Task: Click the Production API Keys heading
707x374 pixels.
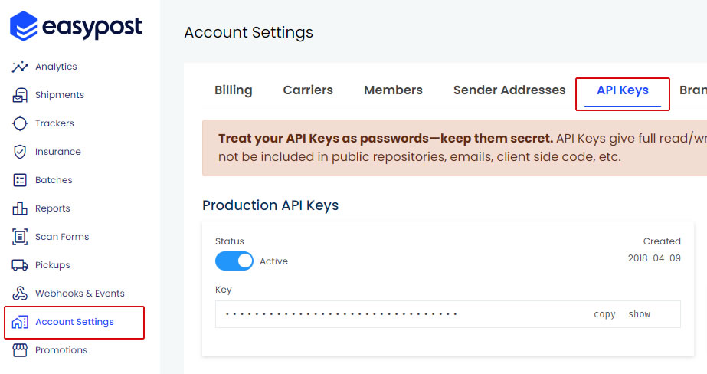Action: click(270, 205)
